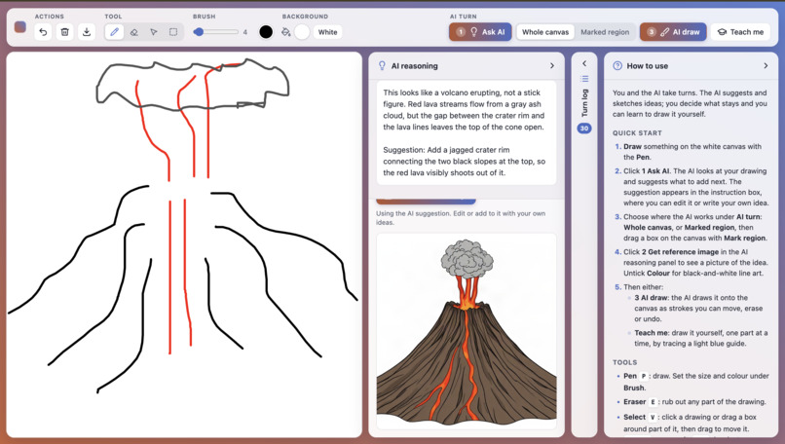Click into the AI suggestion text box
The height and width of the screenshot is (444, 785).
pyautogui.click(x=467, y=132)
